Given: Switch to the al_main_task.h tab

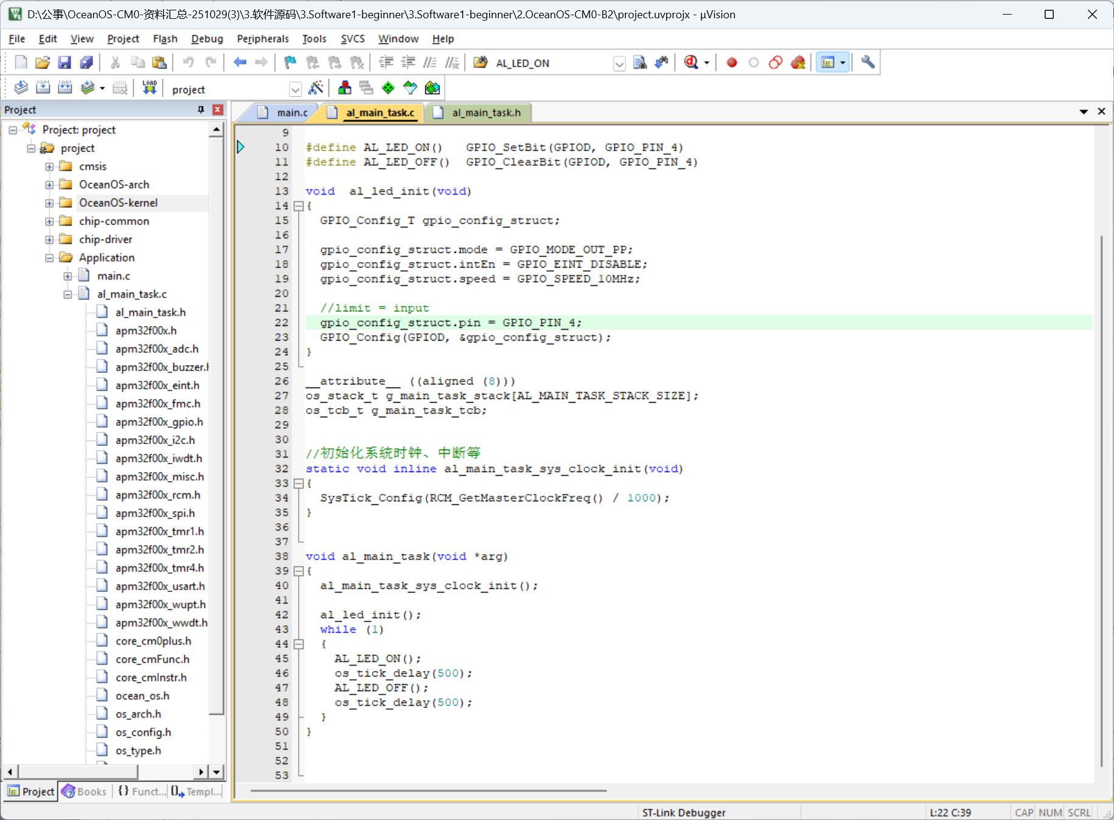Looking at the screenshot, I should [479, 113].
